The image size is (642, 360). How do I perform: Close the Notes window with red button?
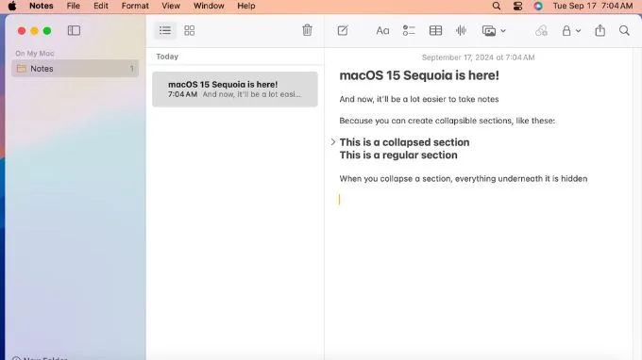click(x=22, y=31)
